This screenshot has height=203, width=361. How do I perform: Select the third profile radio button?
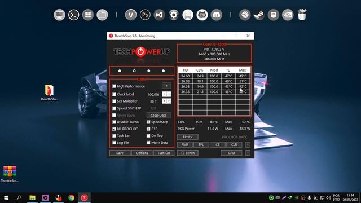(x=149, y=71)
